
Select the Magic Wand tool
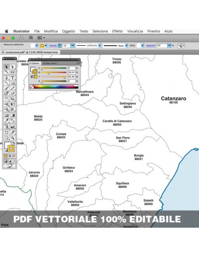[6, 72]
